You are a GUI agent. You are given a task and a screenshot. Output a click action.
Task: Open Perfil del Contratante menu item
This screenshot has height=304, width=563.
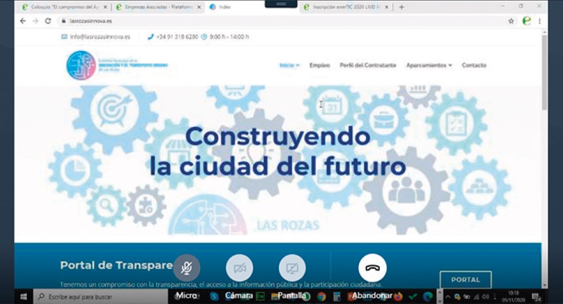(368, 66)
